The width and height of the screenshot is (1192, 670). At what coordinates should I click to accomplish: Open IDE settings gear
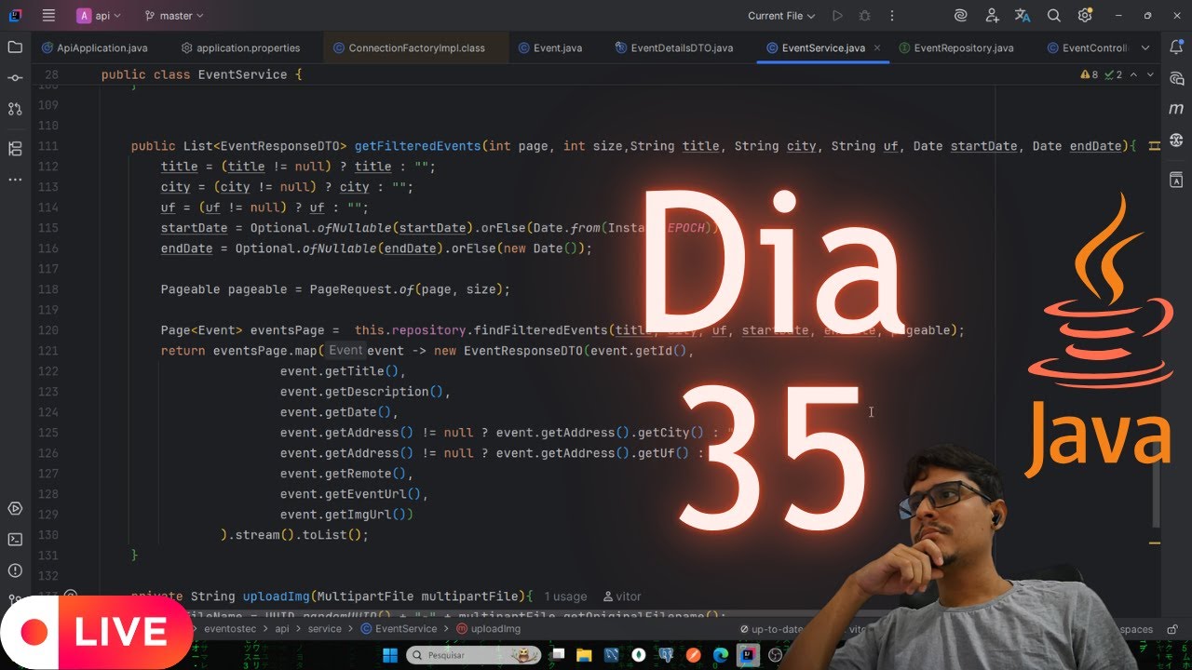click(x=1085, y=16)
